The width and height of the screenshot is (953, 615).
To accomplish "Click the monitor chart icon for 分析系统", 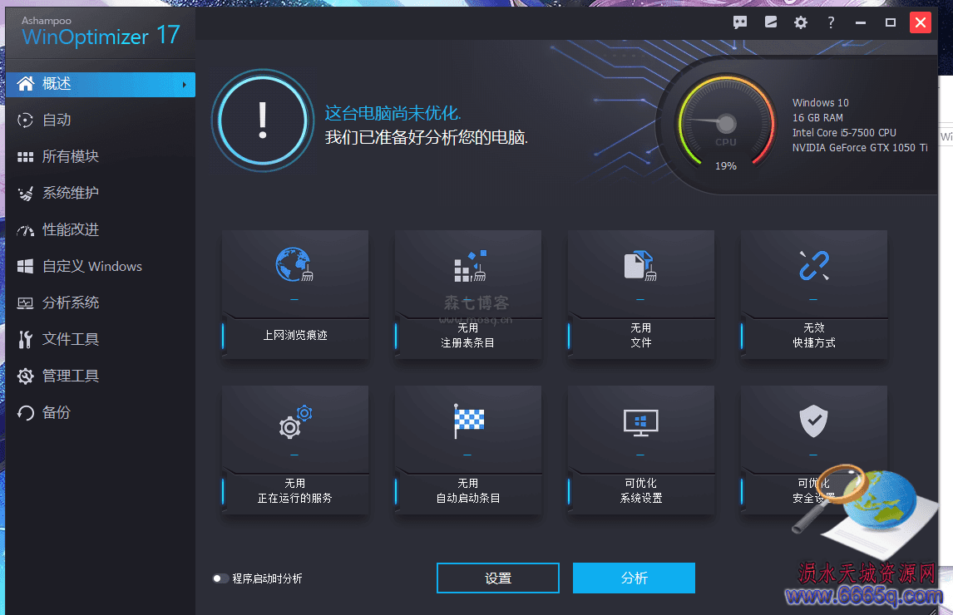I will click(x=25, y=303).
